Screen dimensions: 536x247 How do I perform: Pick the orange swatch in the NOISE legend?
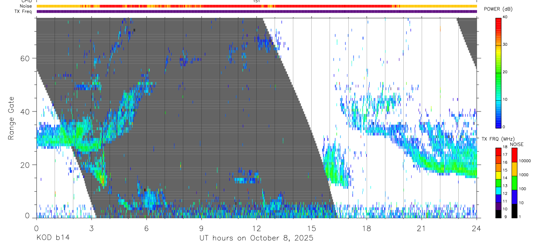(x=514, y=169)
